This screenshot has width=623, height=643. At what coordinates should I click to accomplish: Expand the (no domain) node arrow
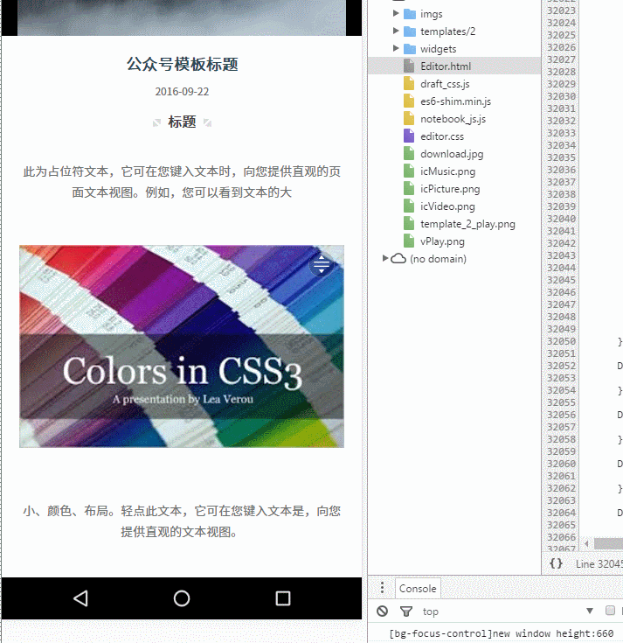click(385, 258)
